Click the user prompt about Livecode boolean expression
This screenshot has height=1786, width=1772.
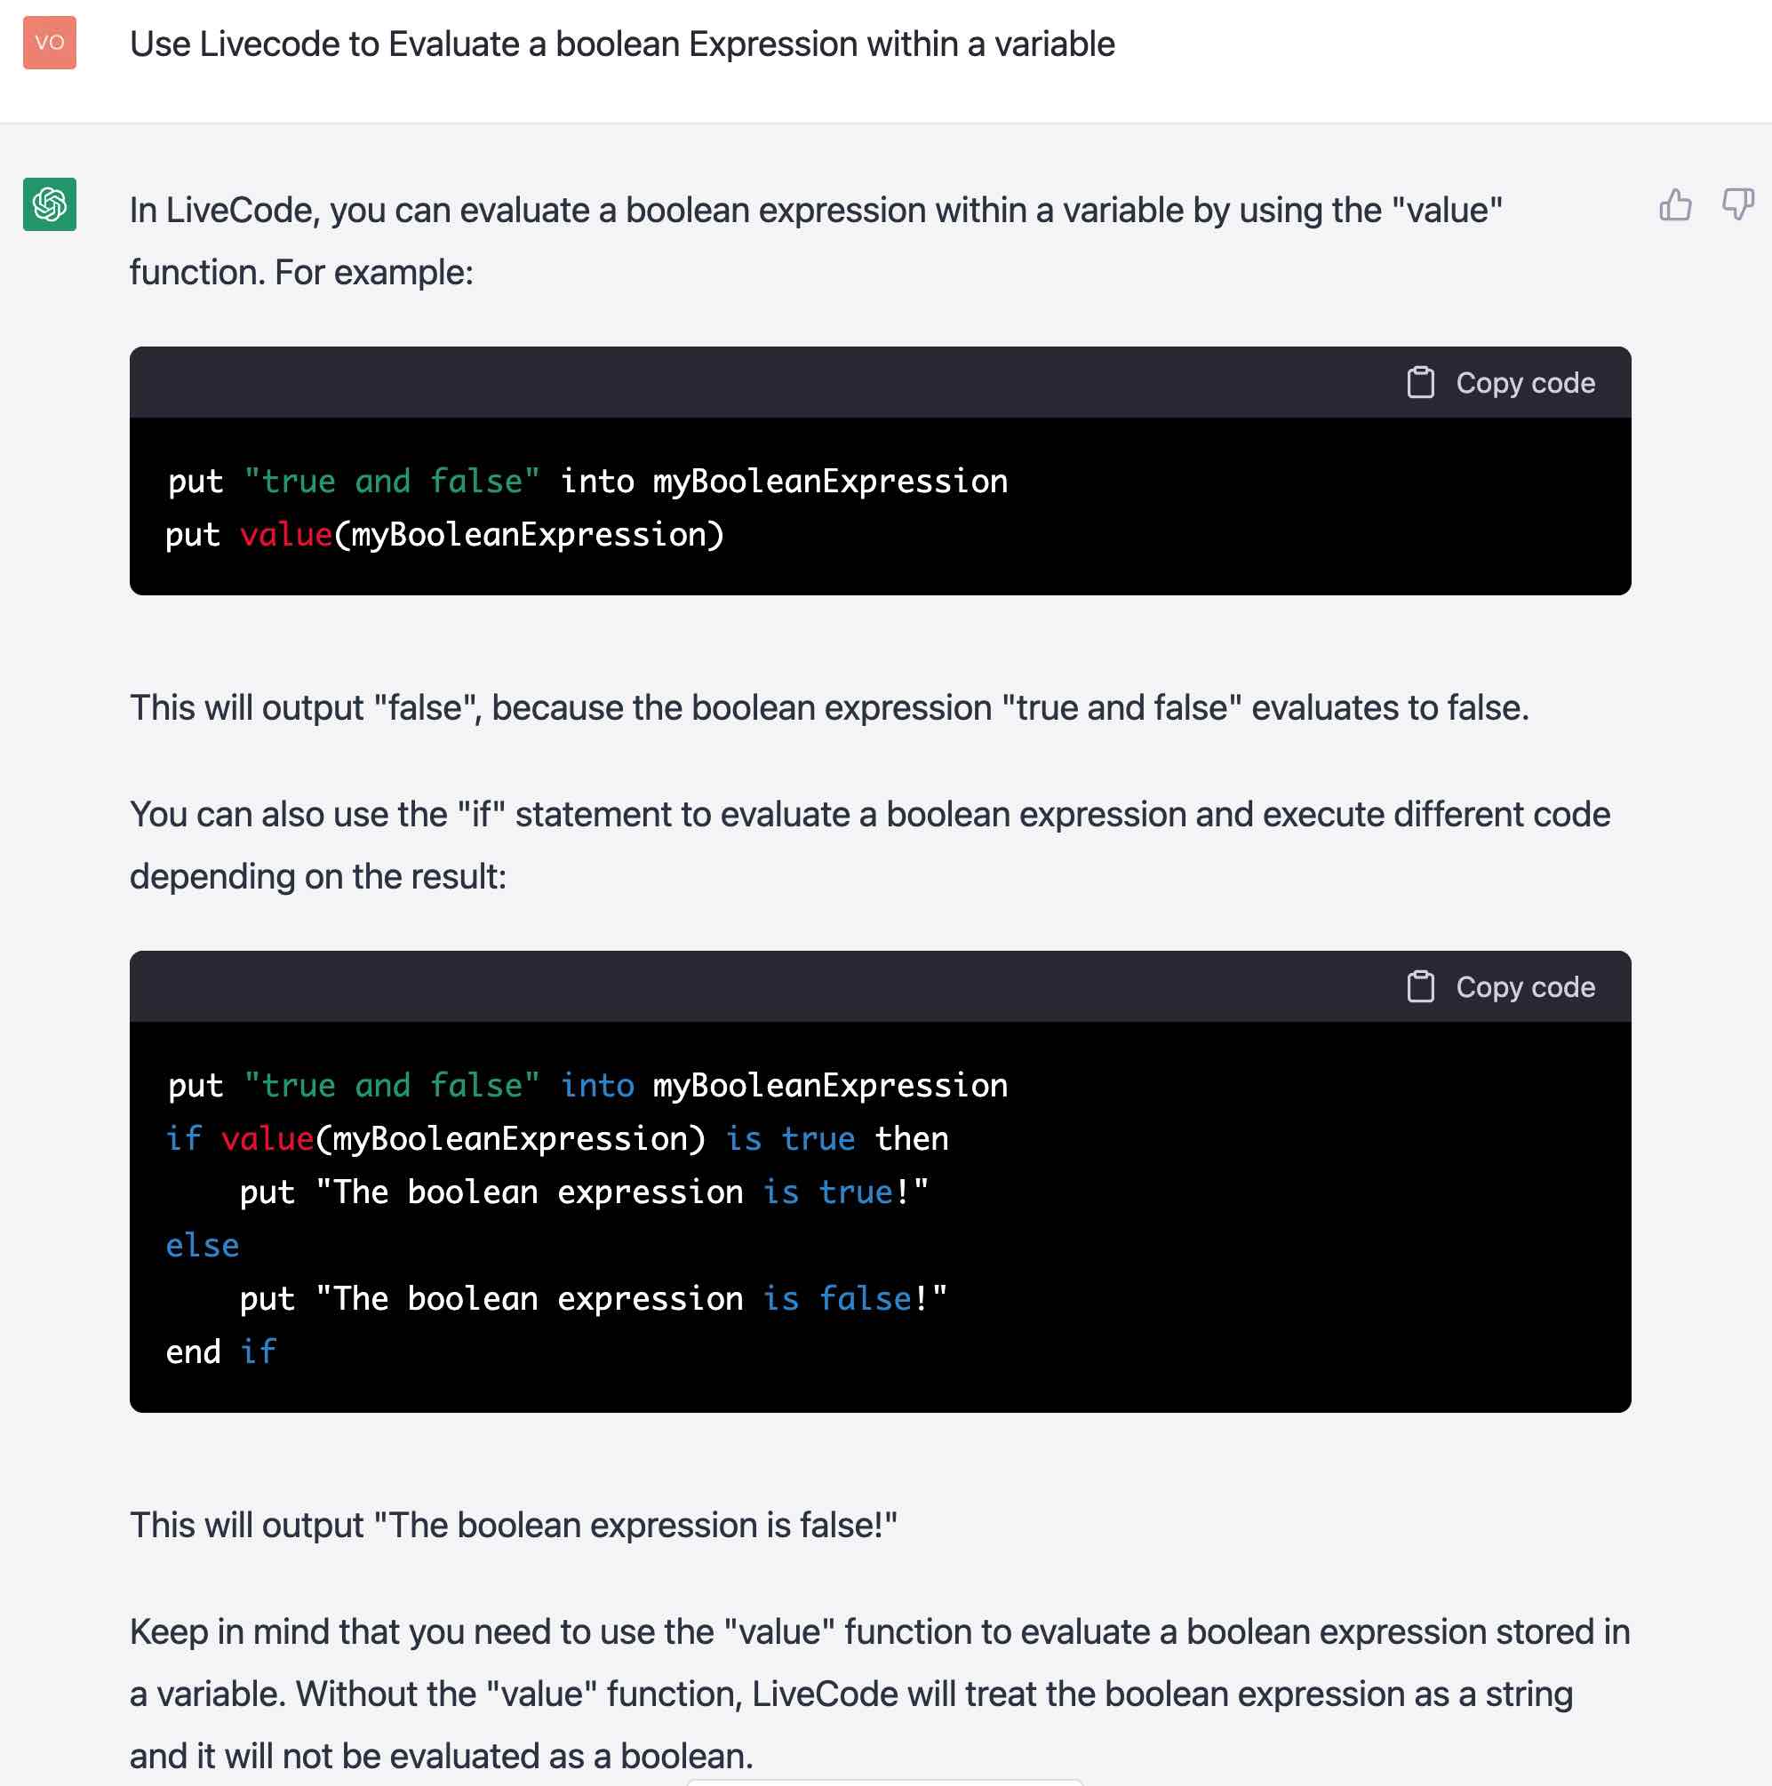(x=622, y=44)
